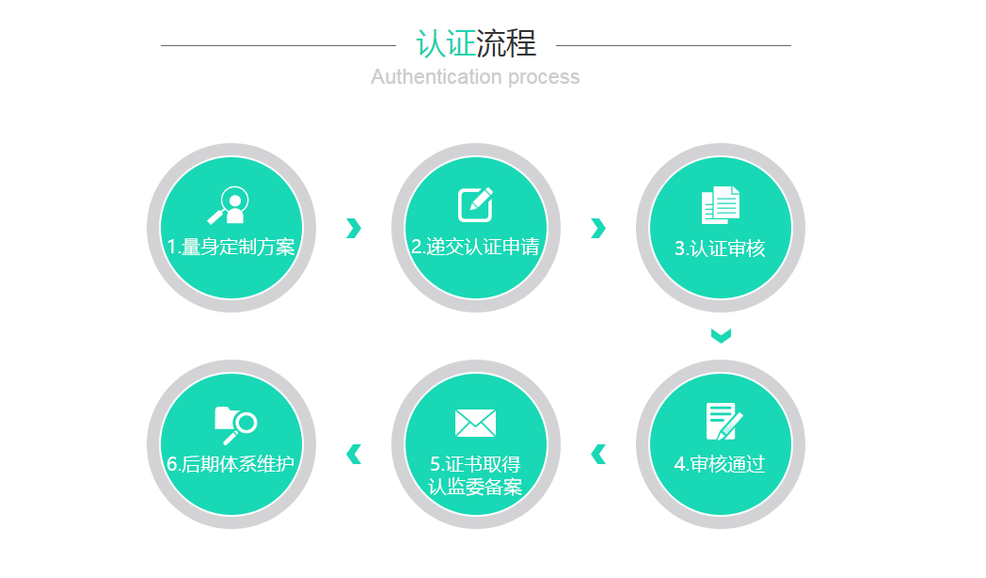The height and width of the screenshot is (578, 986).
Task: Click the down chevron below step 3
Action: (x=721, y=336)
